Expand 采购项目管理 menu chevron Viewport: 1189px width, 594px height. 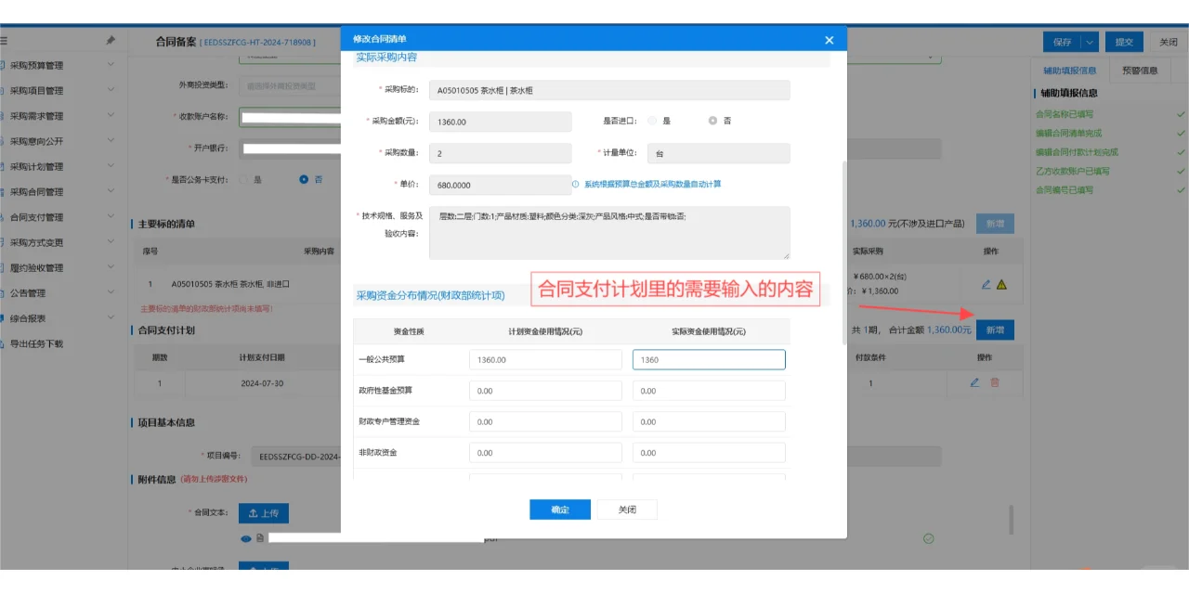pos(111,90)
